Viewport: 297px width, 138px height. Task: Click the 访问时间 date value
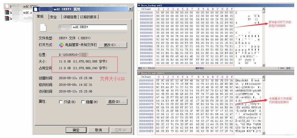(75, 91)
